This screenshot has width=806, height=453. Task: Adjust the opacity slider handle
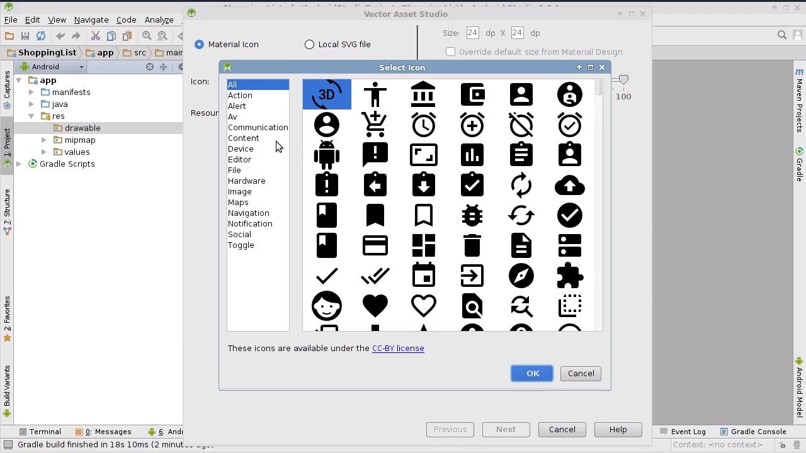pos(623,80)
